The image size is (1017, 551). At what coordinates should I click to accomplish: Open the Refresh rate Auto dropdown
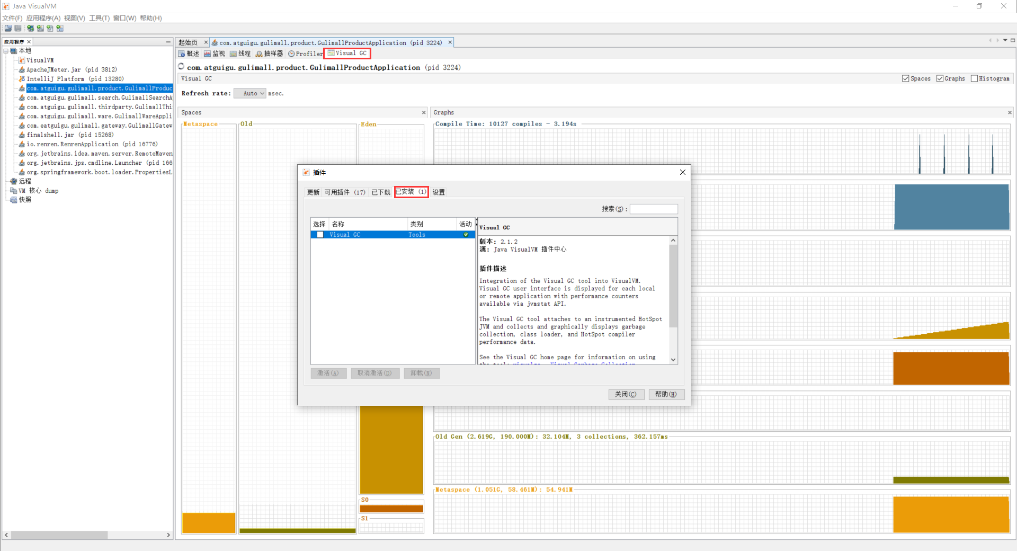250,94
